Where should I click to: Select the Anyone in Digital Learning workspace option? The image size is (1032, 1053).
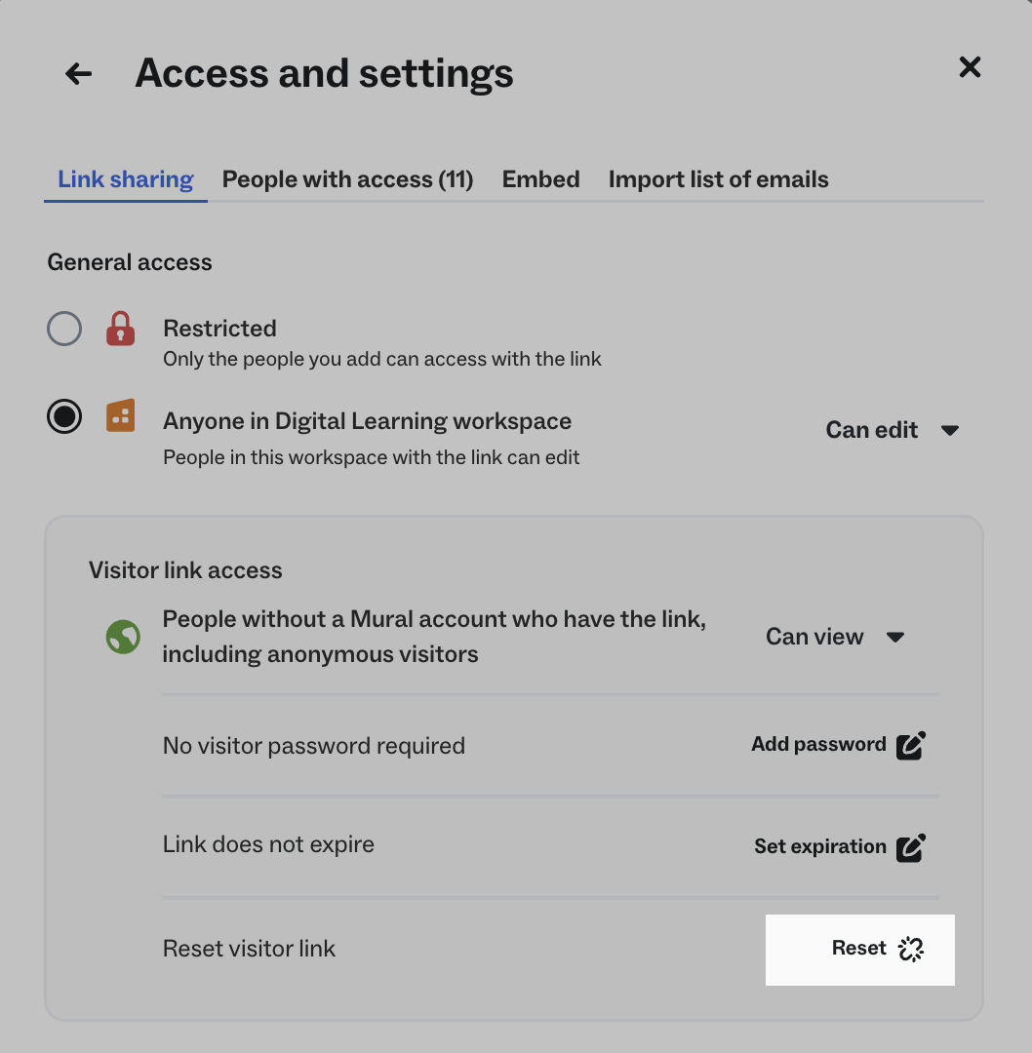[x=63, y=416]
